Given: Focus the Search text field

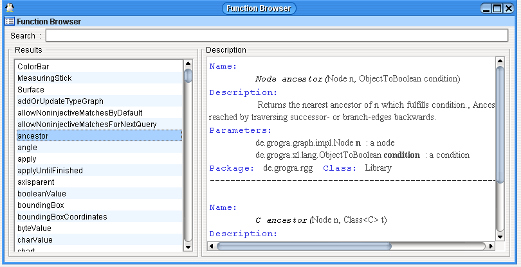Looking at the screenshot, I should [281, 35].
